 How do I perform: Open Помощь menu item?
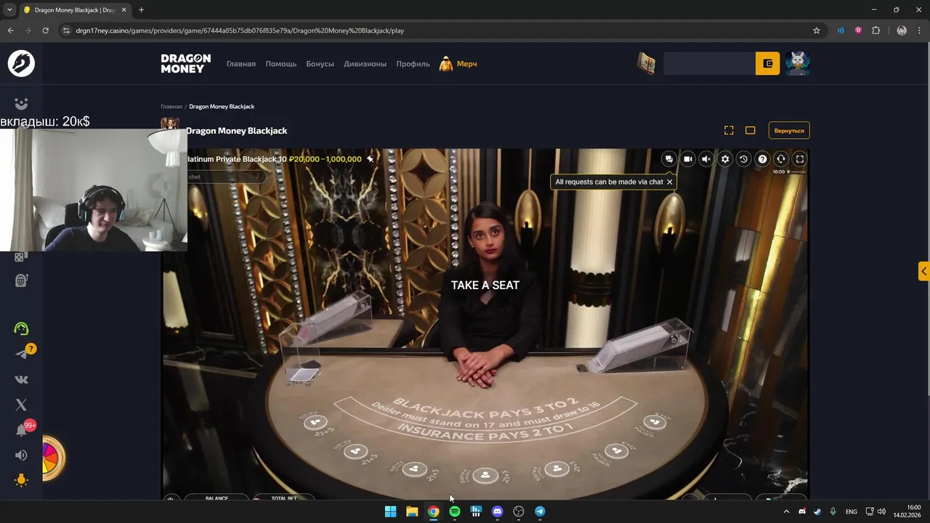281,64
